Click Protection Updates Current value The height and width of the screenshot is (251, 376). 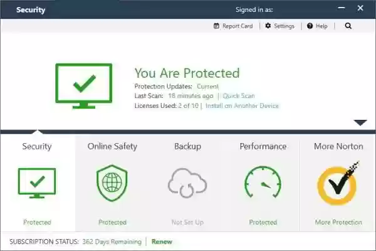click(207, 86)
